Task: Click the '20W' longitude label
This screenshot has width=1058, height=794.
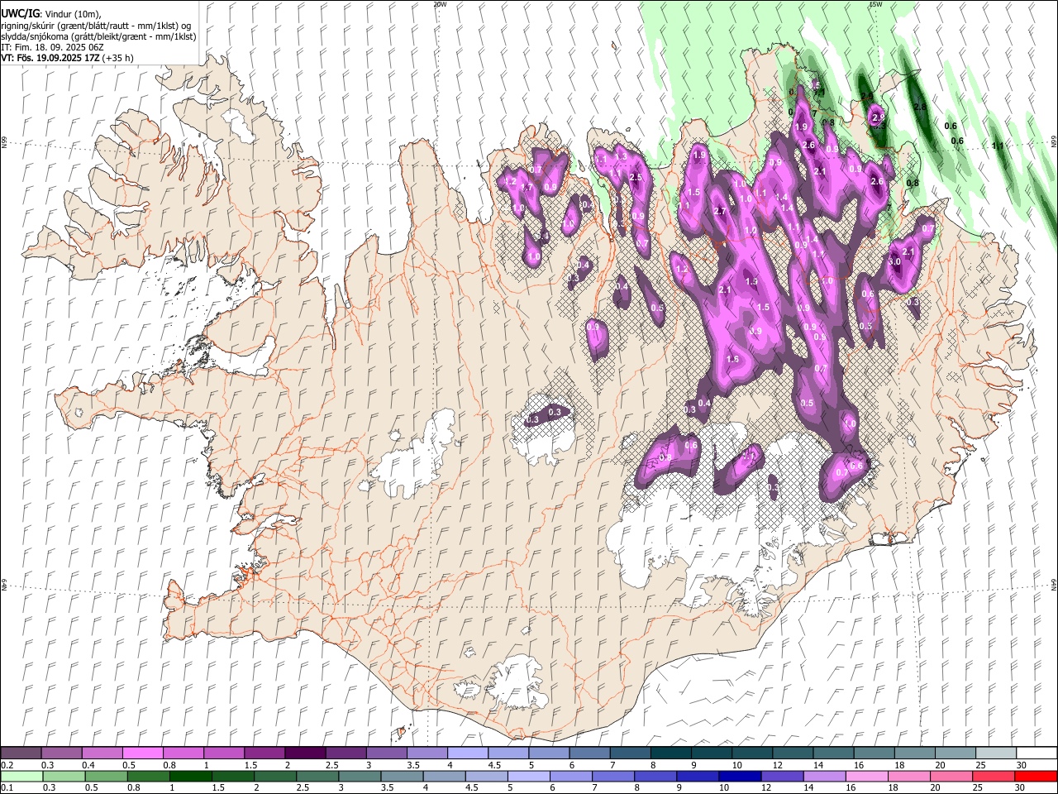Action: [x=440, y=4]
